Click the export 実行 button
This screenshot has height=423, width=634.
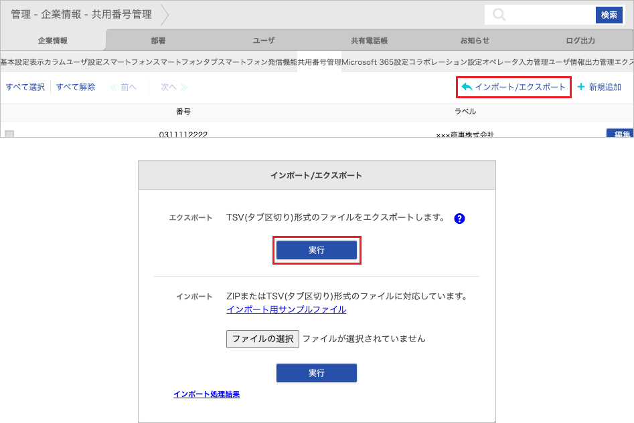(317, 250)
